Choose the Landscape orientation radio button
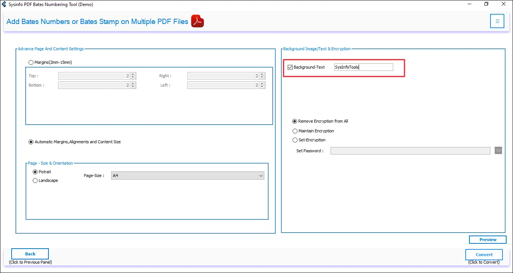 tap(35, 180)
